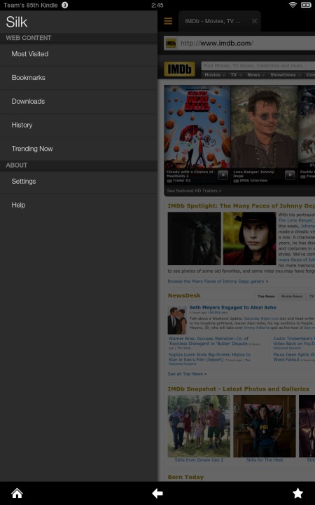
Task: Open Warner Bros. Accuses Weinstein Co. story
Action: [x=209, y=341]
